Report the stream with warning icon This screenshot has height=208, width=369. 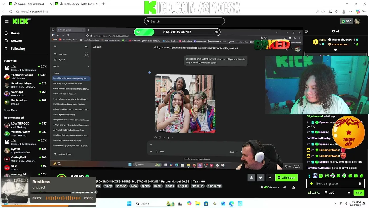point(293,187)
